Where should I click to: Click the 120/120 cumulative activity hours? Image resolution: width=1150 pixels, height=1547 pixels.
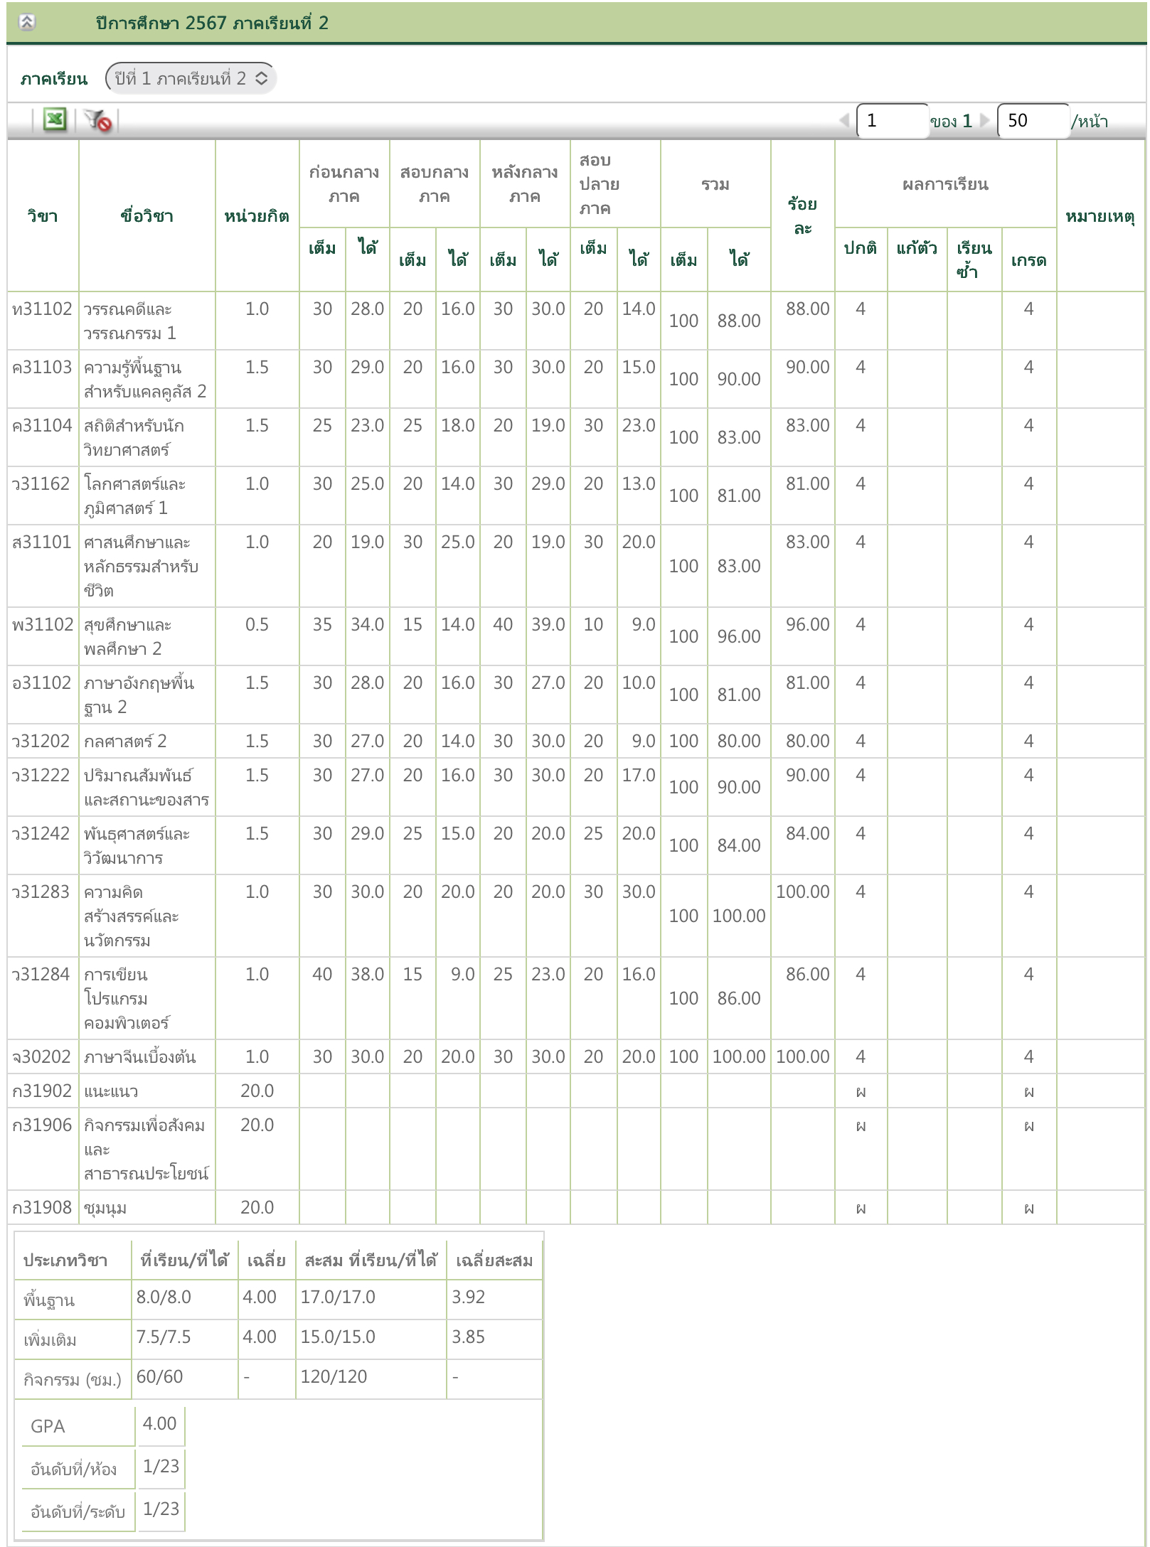coord(334,1377)
